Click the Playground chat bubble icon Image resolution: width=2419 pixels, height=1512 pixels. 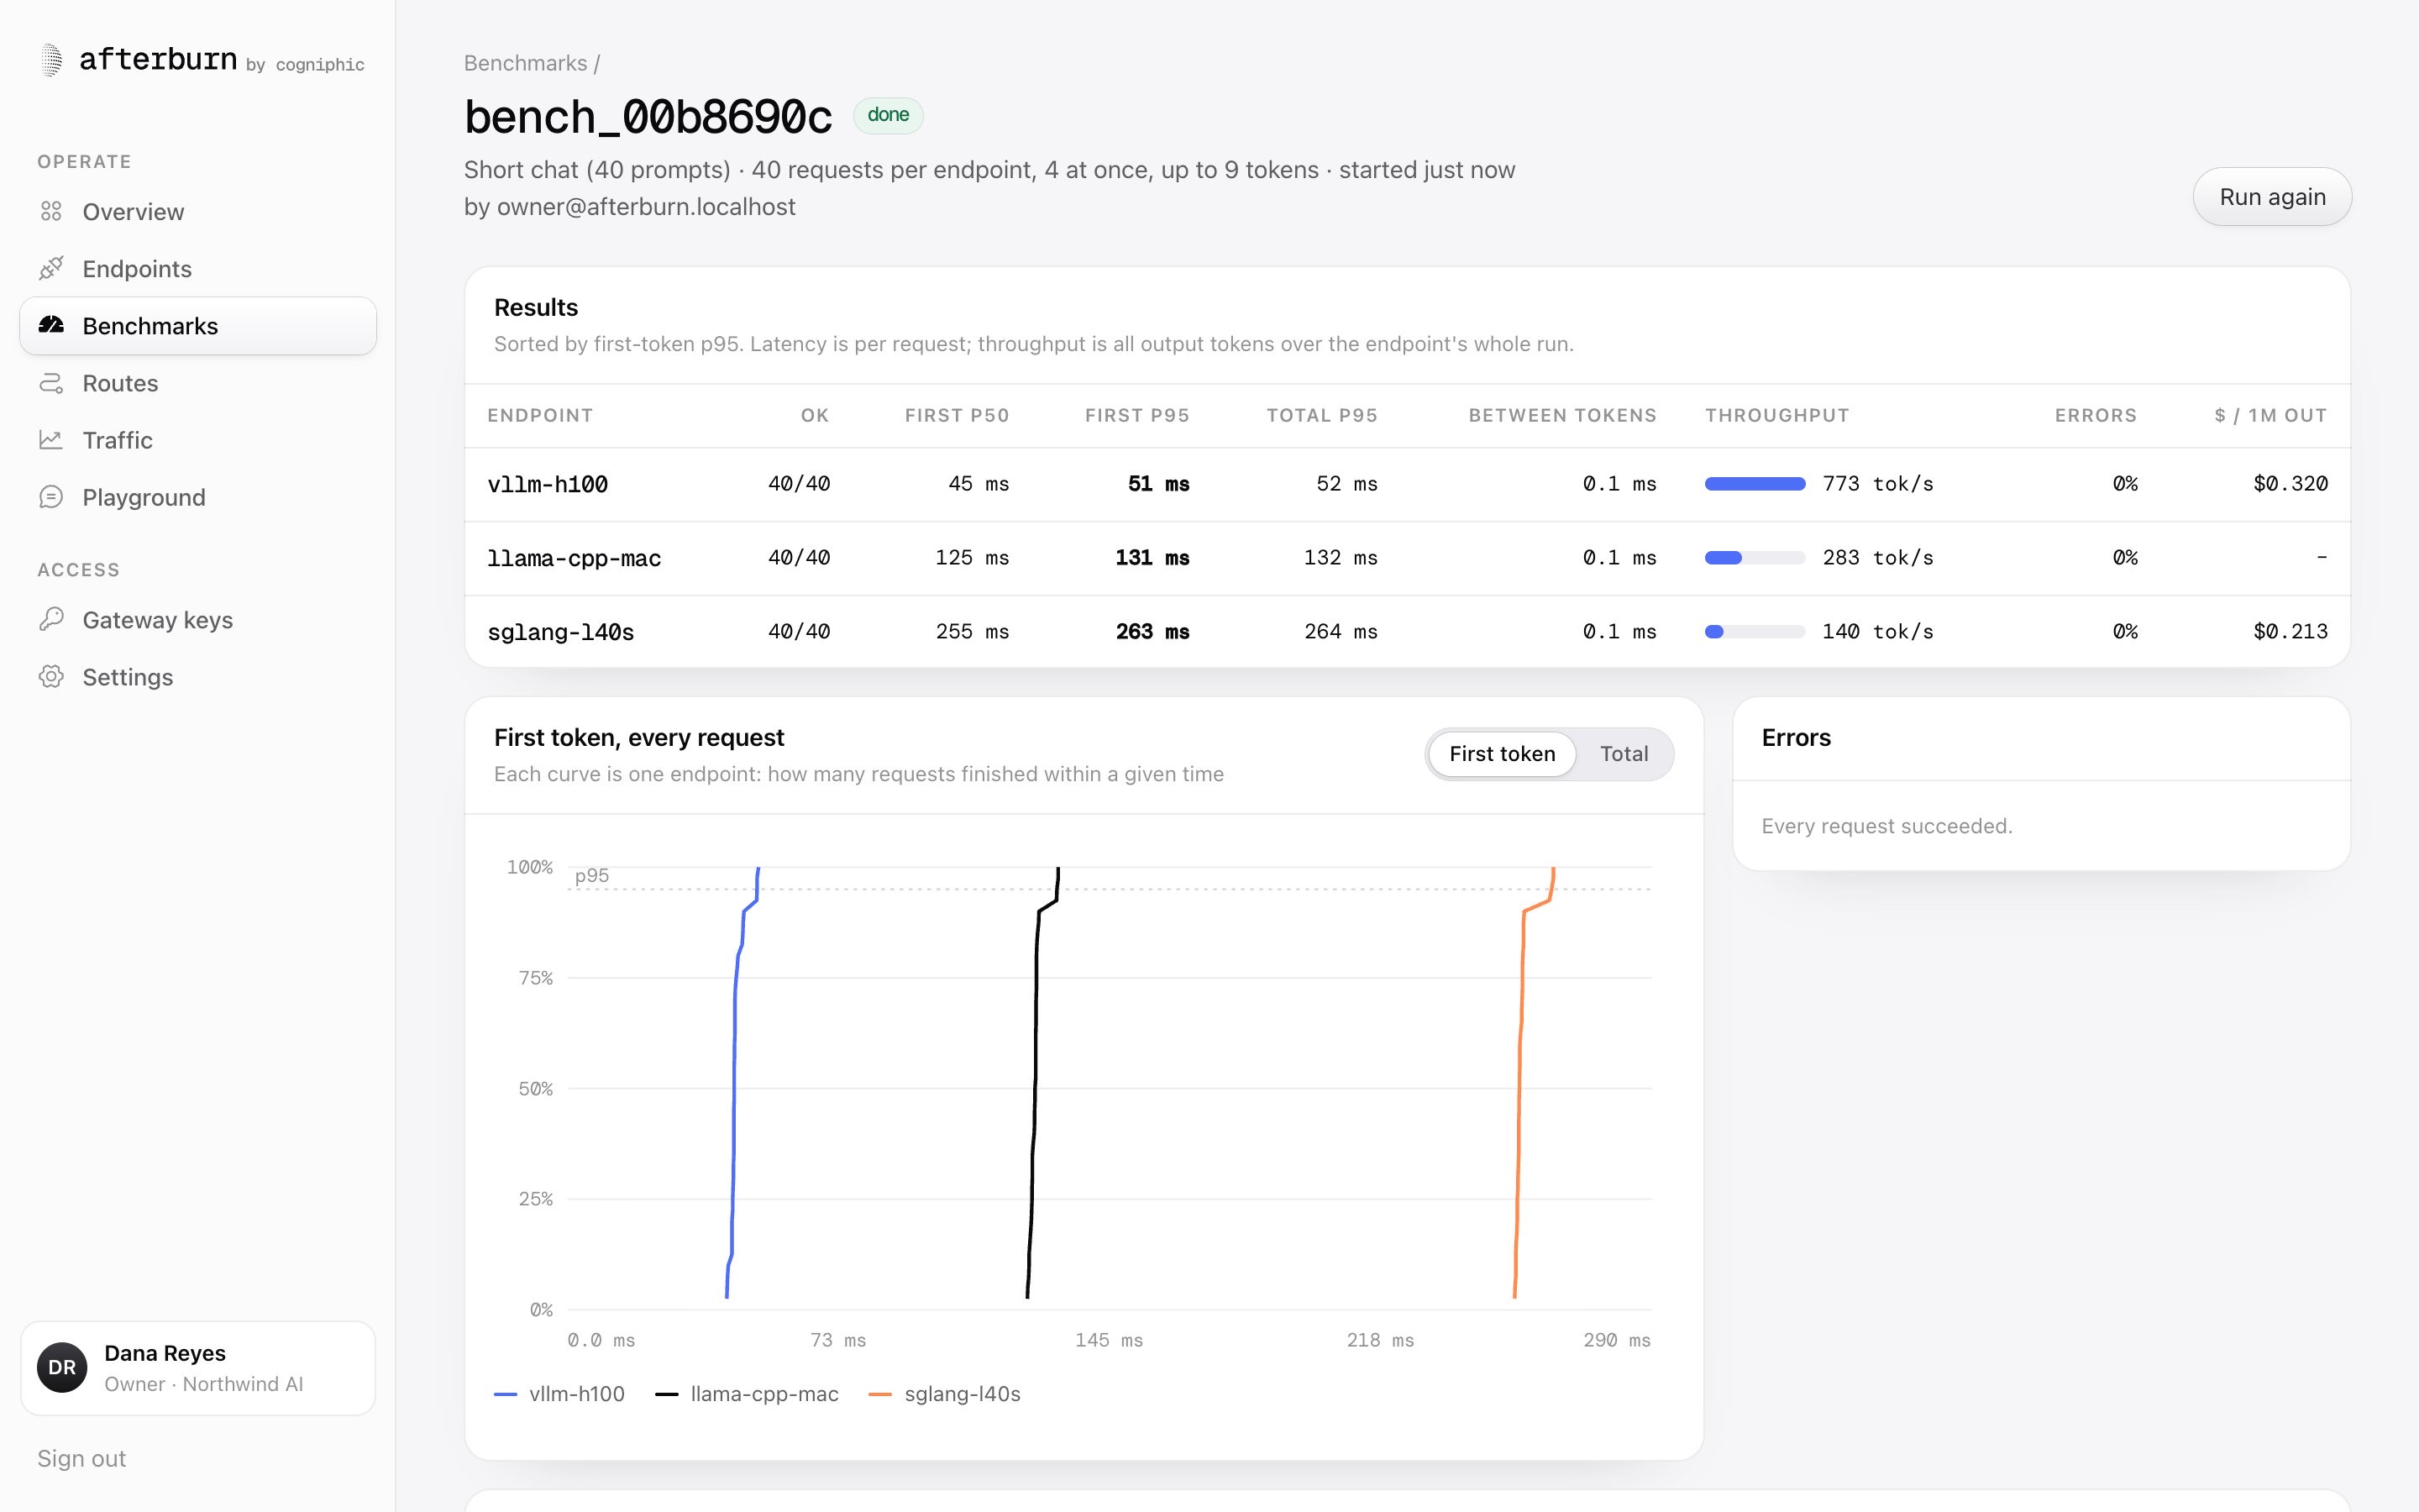pyautogui.click(x=51, y=496)
